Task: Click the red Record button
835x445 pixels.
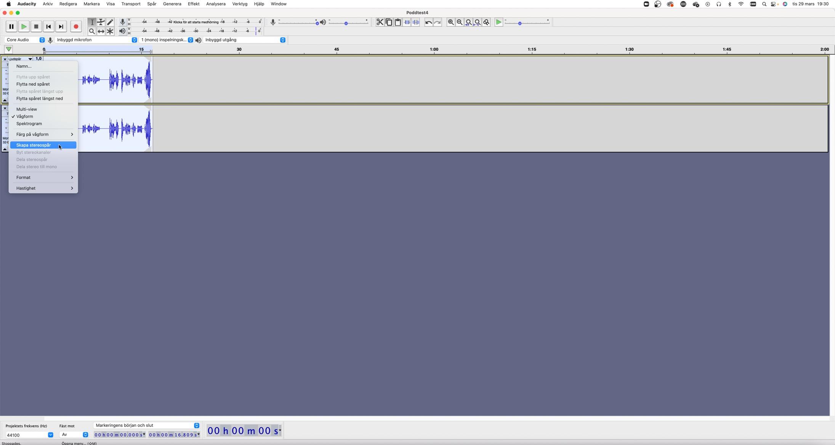Action: point(76,27)
